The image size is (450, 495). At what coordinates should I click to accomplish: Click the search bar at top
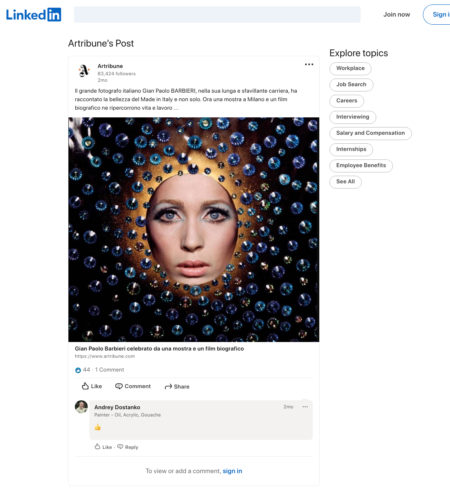tap(217, 15)
